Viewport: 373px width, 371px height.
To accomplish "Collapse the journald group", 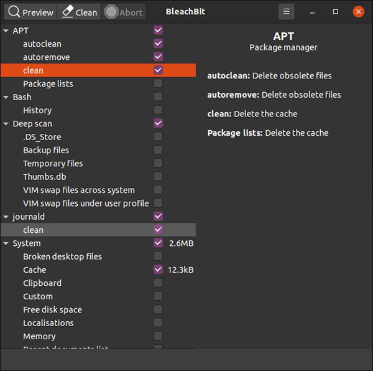I will click(x=6, y=217).
